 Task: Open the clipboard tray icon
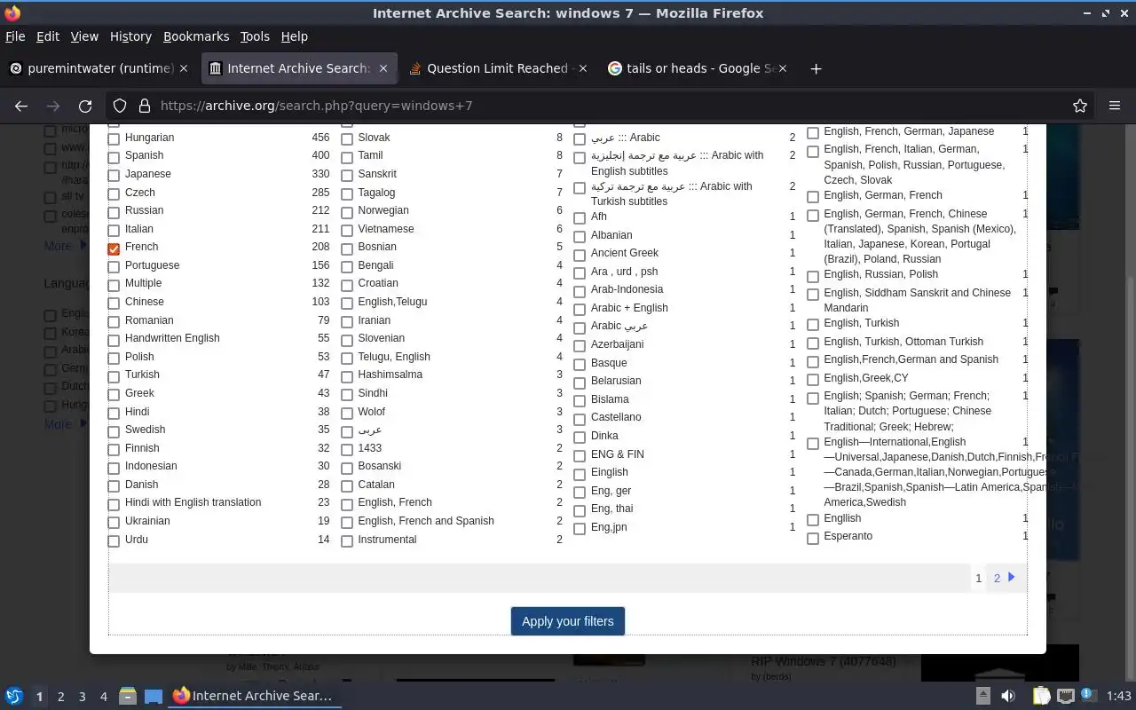coord(1042,696)
